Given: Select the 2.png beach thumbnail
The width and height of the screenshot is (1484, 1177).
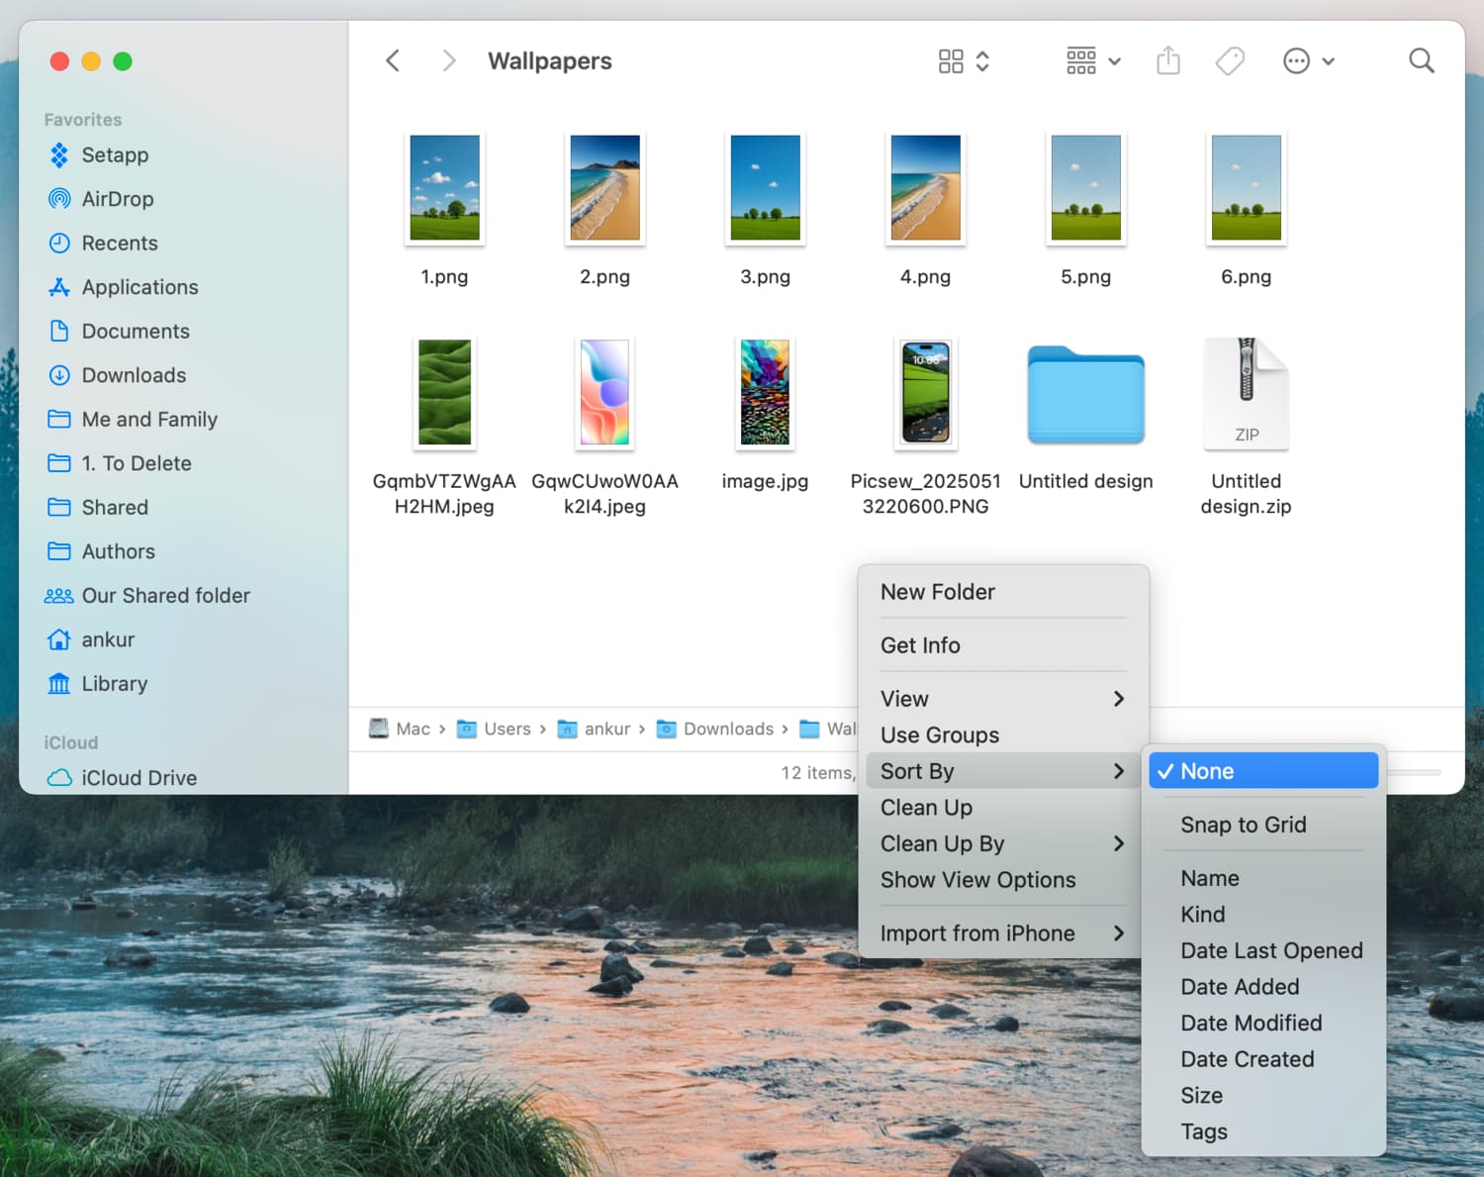Looking at the screenshot, I should [604, 188].
